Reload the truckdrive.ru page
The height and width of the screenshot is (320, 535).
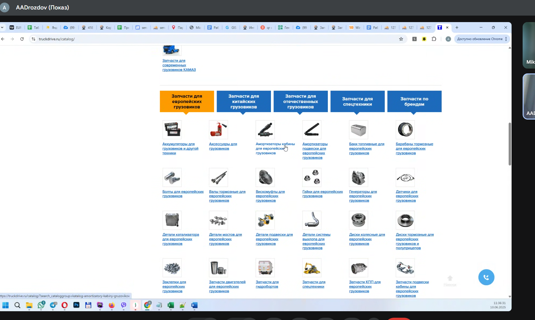coord(22,39)
